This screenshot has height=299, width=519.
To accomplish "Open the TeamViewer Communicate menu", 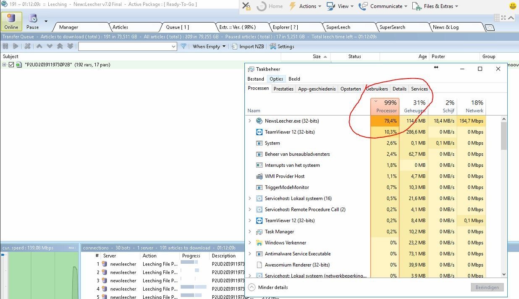I will [383, 6].
